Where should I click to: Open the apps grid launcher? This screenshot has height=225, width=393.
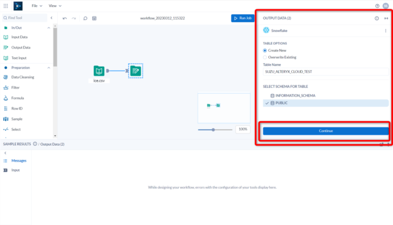[x=6, y=6]
